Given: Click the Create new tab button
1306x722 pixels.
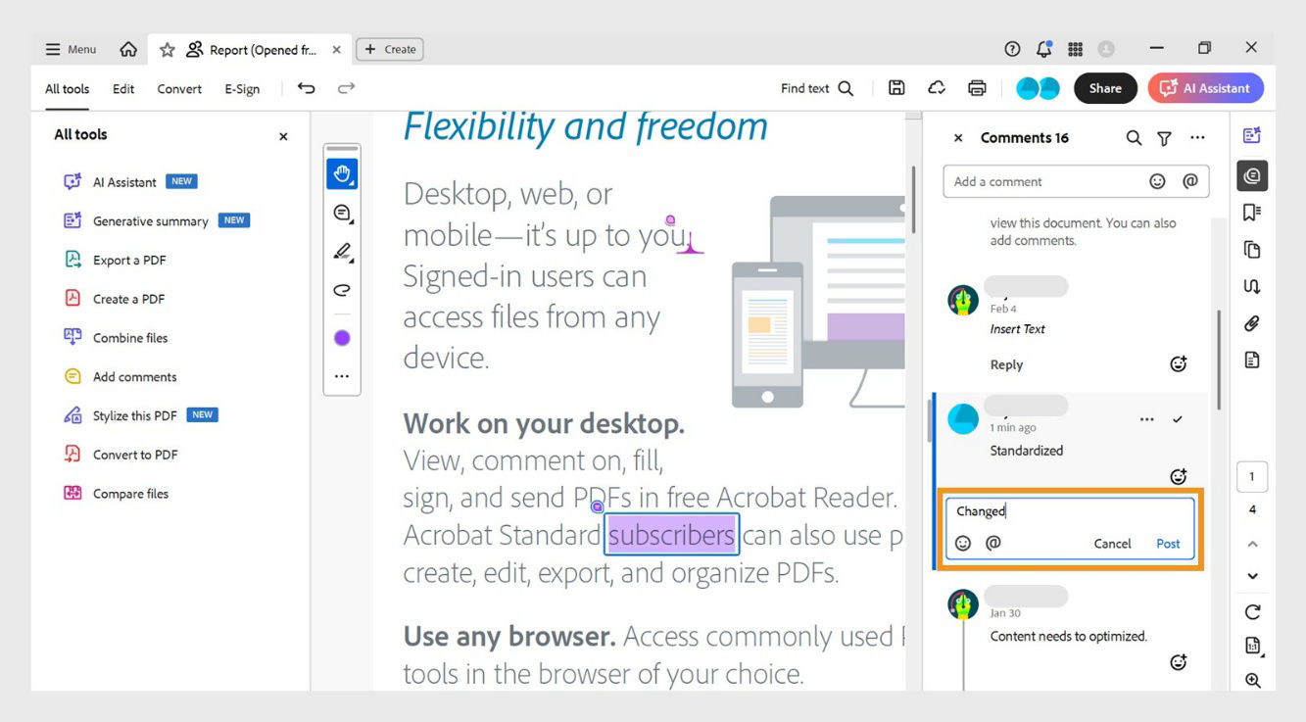Looking at the screenshot, I should (x=390, y=49).
